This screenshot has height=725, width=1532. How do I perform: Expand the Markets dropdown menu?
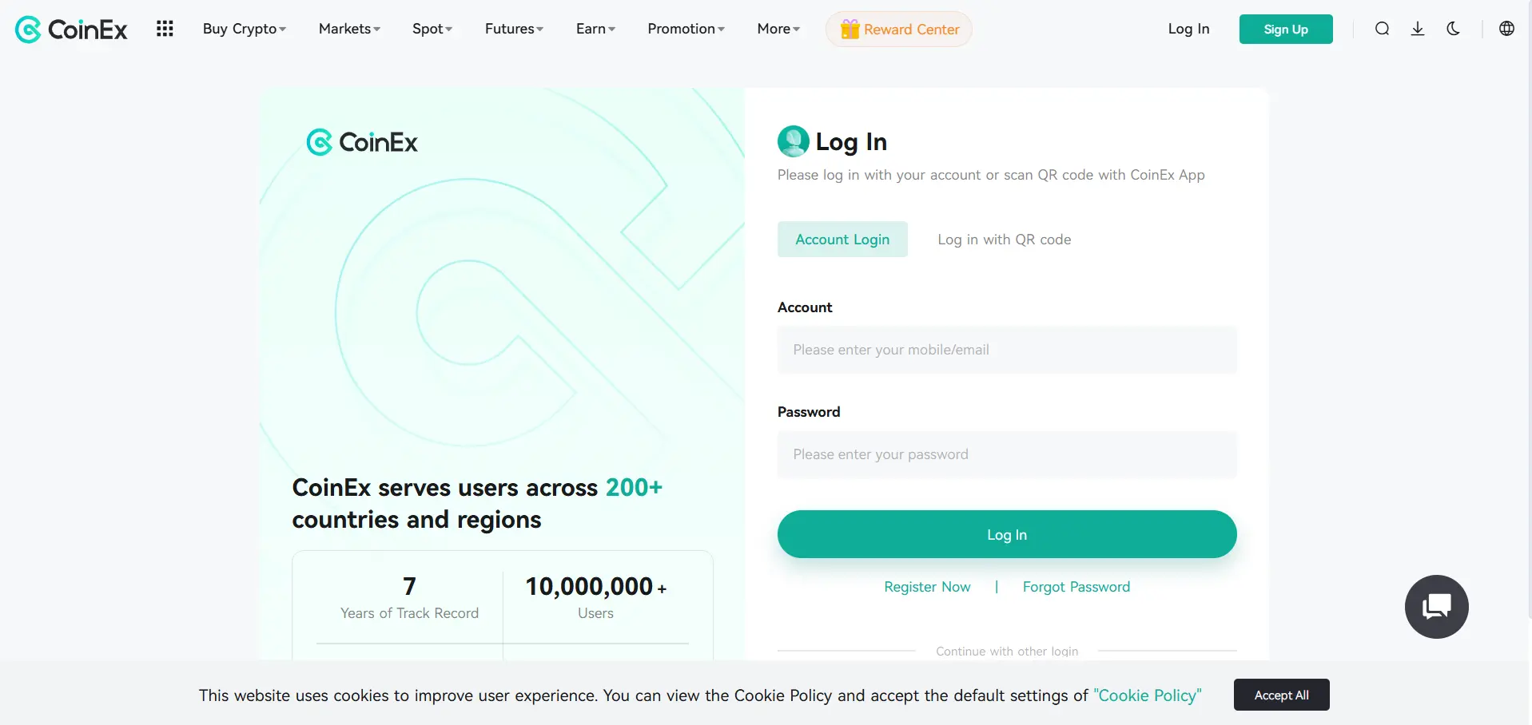click(x=349, y=29)
